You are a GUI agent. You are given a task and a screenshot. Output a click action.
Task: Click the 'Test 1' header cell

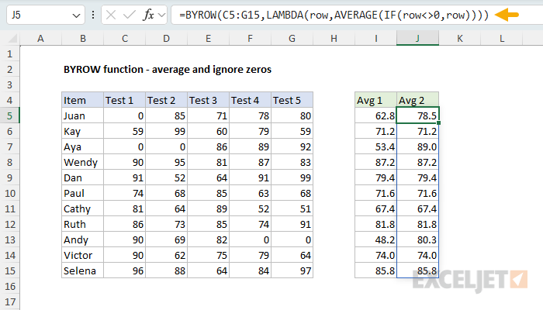point(125,100)
